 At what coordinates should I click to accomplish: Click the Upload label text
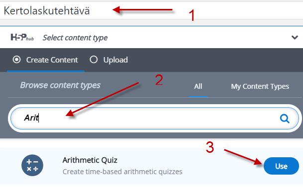[x=115, y=60]
